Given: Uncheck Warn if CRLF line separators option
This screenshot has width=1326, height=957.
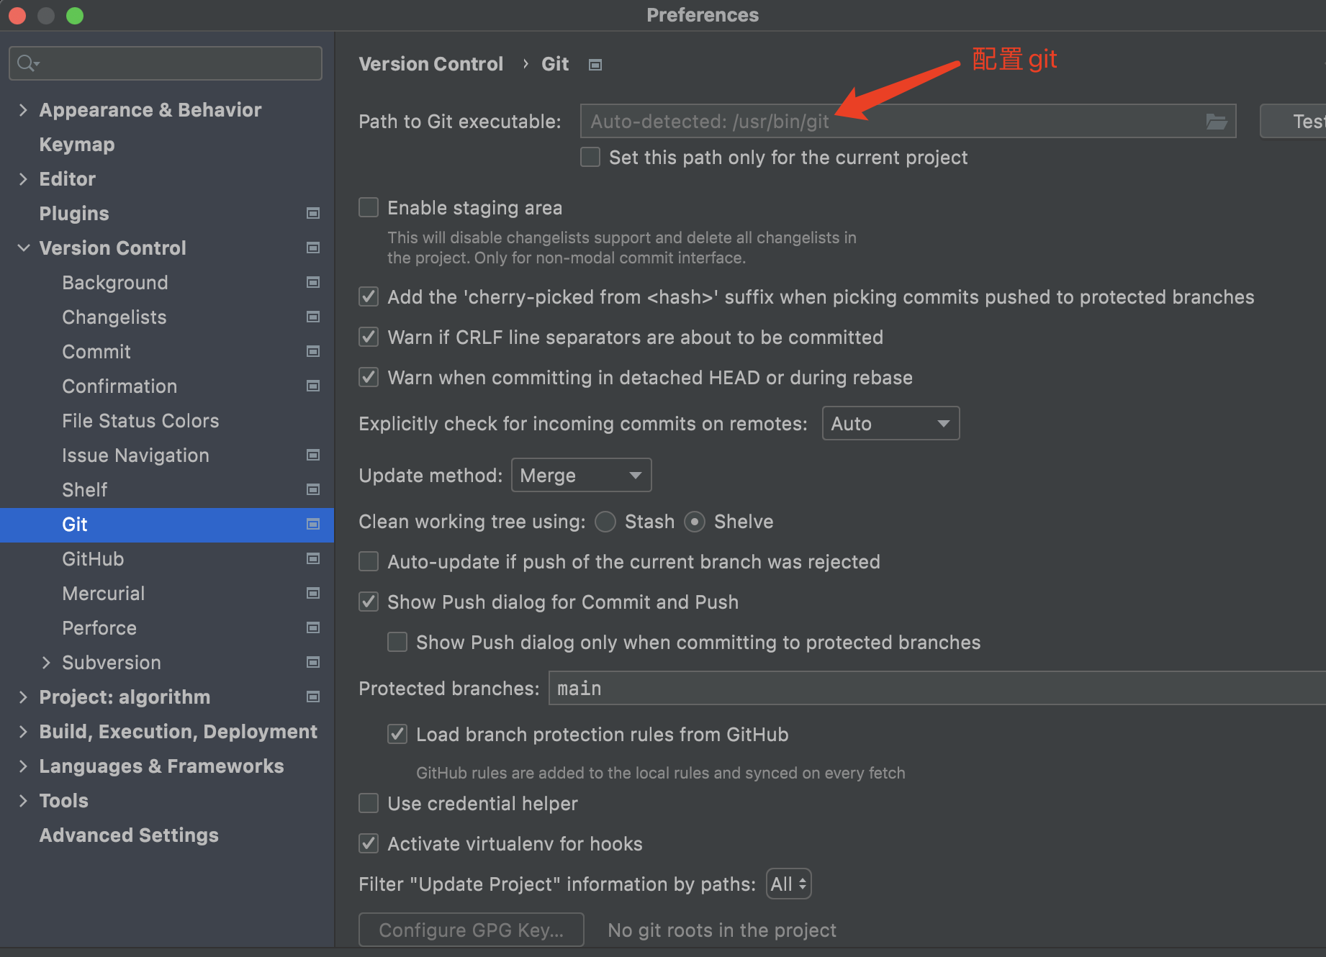Looking at the screenshot, I should [369, 337].
